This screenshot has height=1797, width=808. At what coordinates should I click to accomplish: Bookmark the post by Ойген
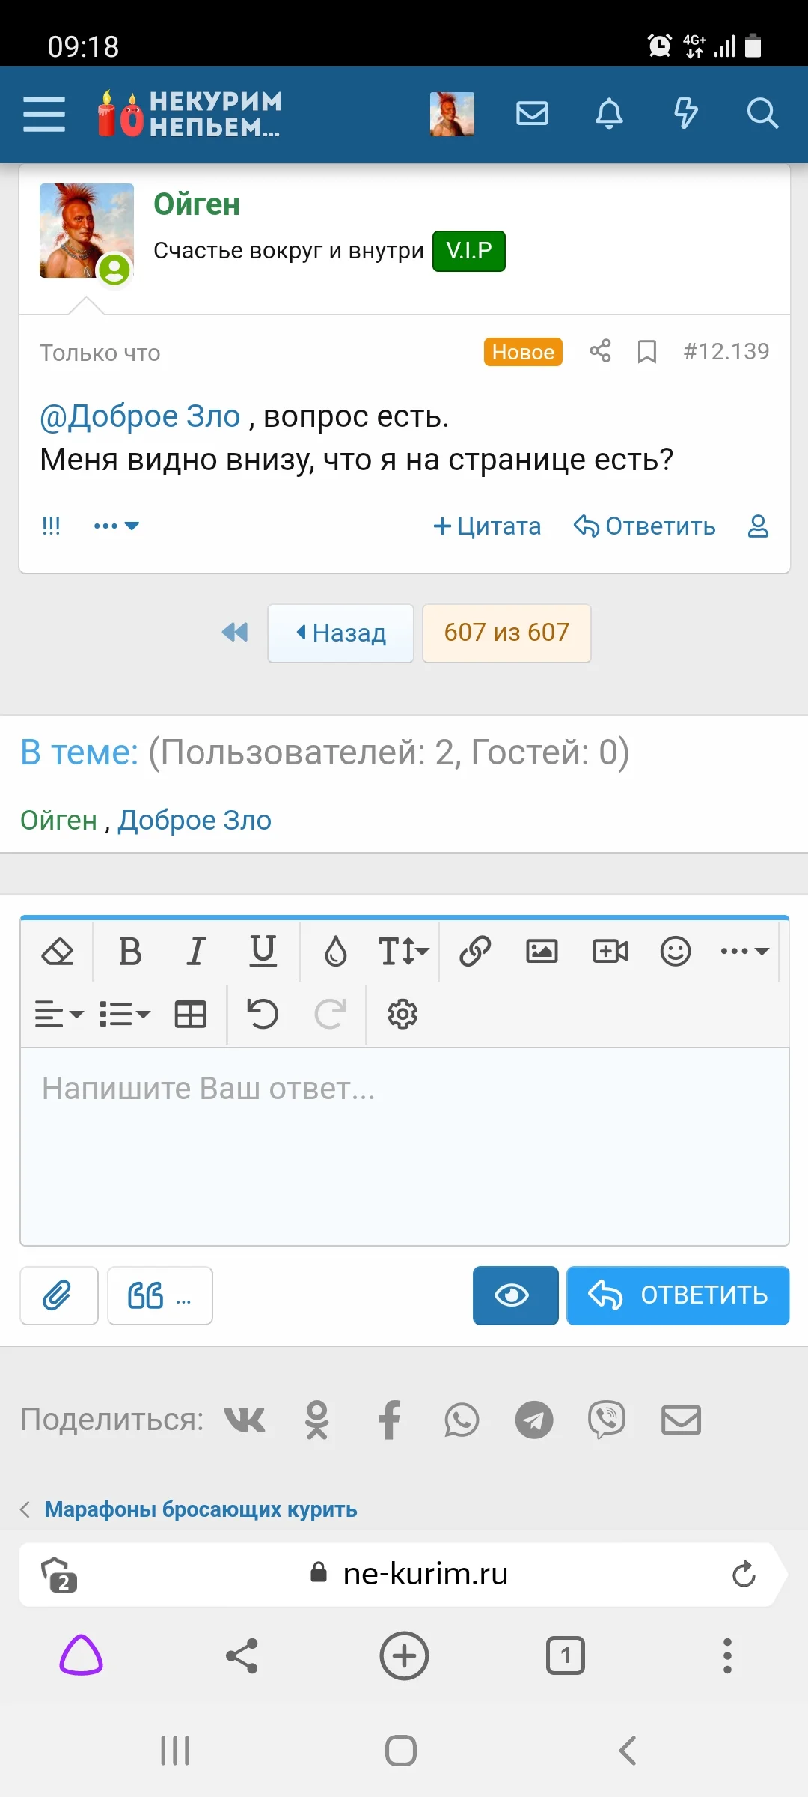(x=646, y=351)
